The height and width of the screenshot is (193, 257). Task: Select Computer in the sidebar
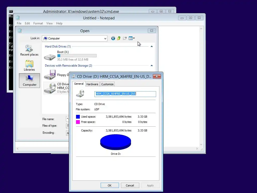(x=30, y=81)
